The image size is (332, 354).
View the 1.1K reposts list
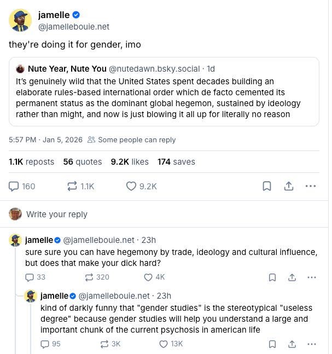31,161
